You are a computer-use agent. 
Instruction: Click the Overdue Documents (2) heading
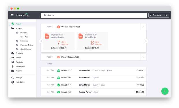[x=71, y=27]
